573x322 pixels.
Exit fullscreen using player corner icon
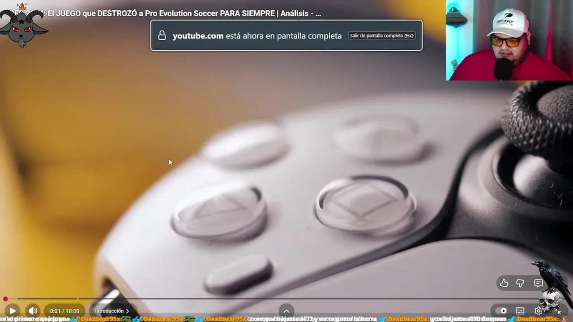(558, 311)
